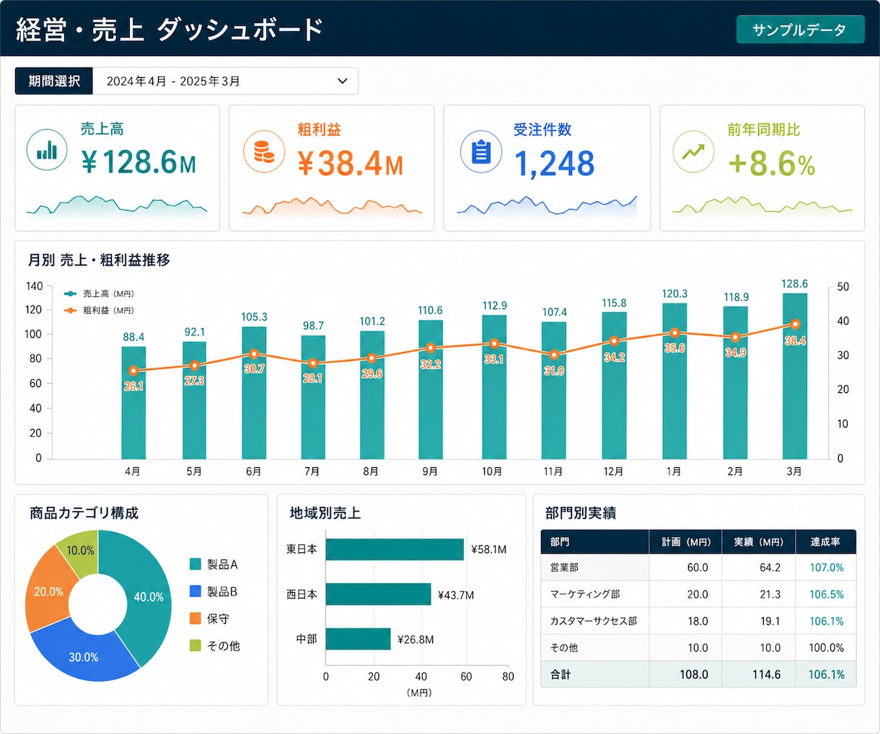The width and height of the screenshot is (880, 734).
Task: Click the 38.4 gross profit point for 3月
Action: (x=795, y=324)
